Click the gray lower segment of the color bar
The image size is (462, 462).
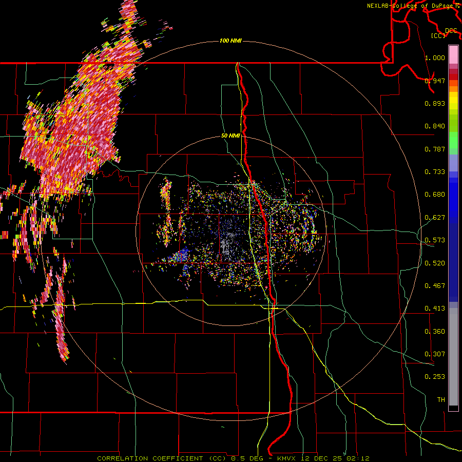pyautogui.click(x=453, y=357)
